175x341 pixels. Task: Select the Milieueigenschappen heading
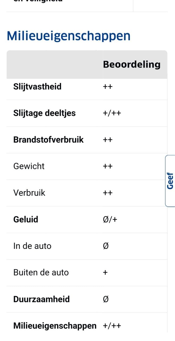click(x=69, y=35)
